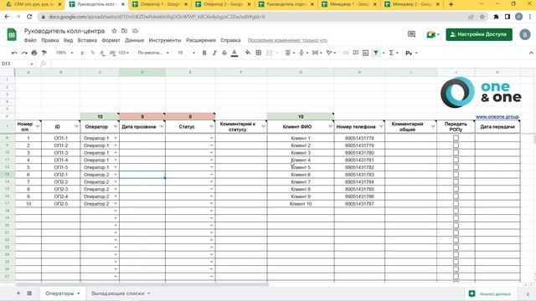Open operator dropdown in row ОП1-1
Screen dimensions: 536x301
click(116, 138)
